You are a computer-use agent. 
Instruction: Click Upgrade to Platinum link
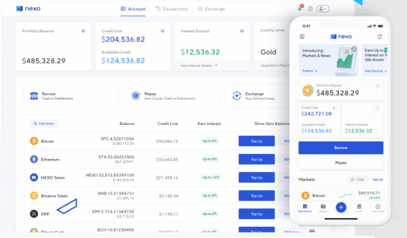[x=275, y=66]
